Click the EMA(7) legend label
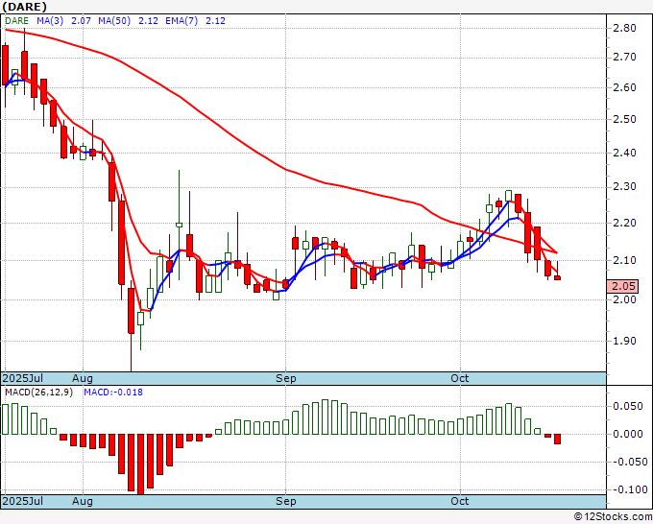 click(x=181, y=21)
